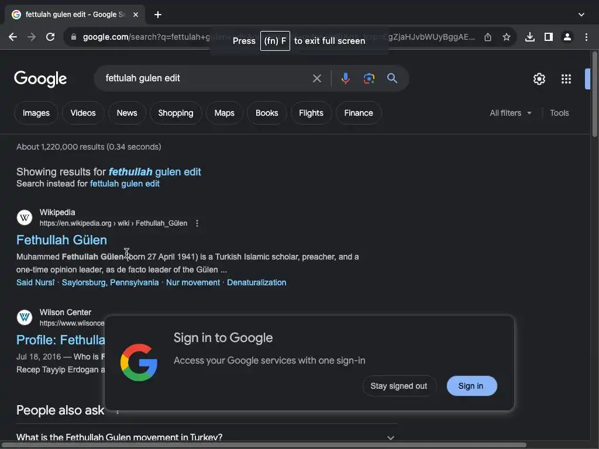Viewport: 599px width, 449px height.
Task: Open the search Tools
Action: tap(559, 113)
